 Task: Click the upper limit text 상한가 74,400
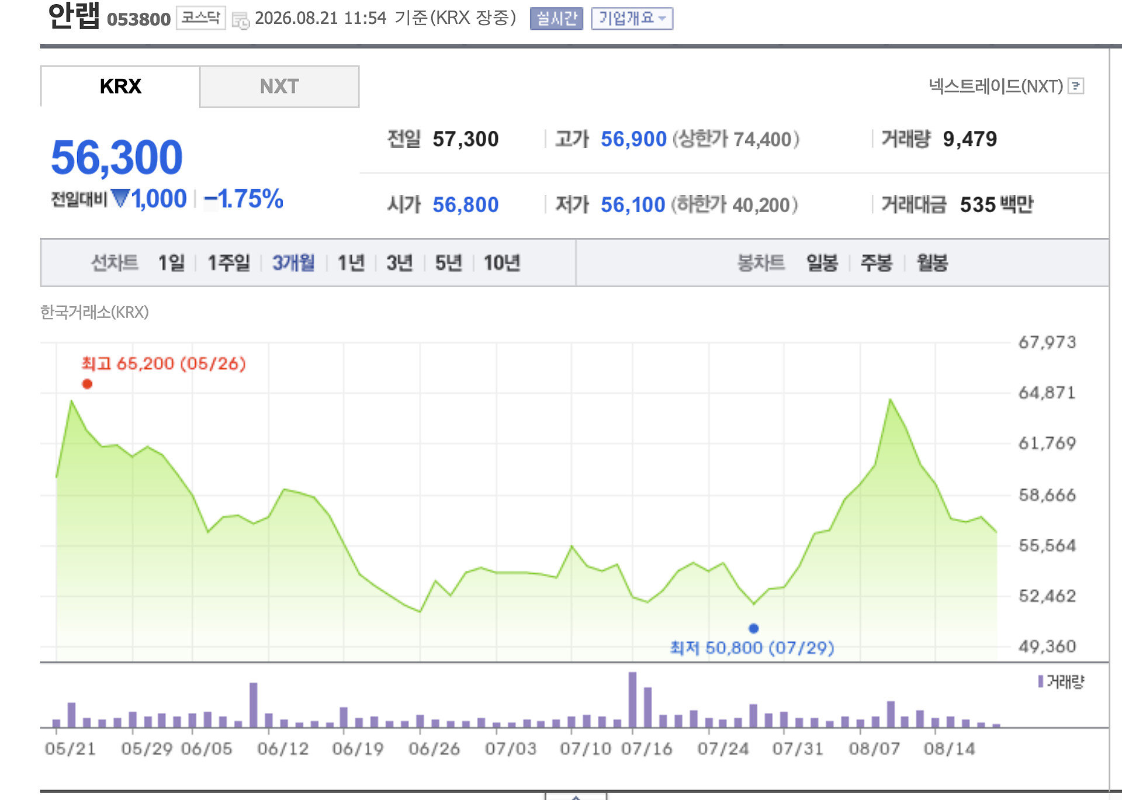pos(736,139)
